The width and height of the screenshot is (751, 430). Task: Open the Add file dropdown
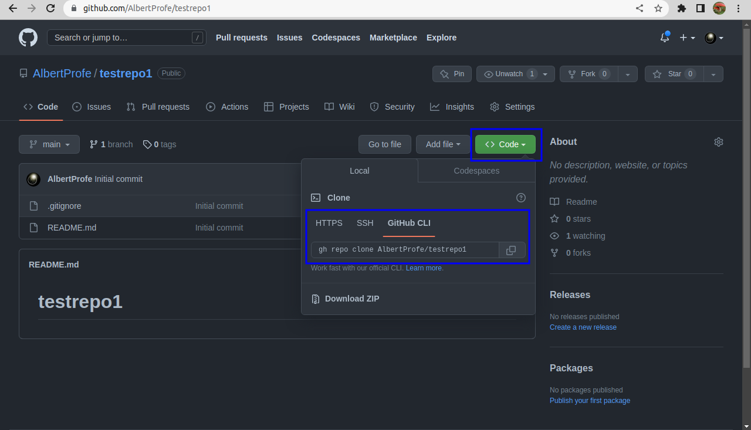coord(443,144)
